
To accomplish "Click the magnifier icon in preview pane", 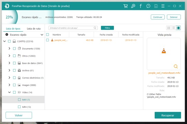I will [176, 66].
